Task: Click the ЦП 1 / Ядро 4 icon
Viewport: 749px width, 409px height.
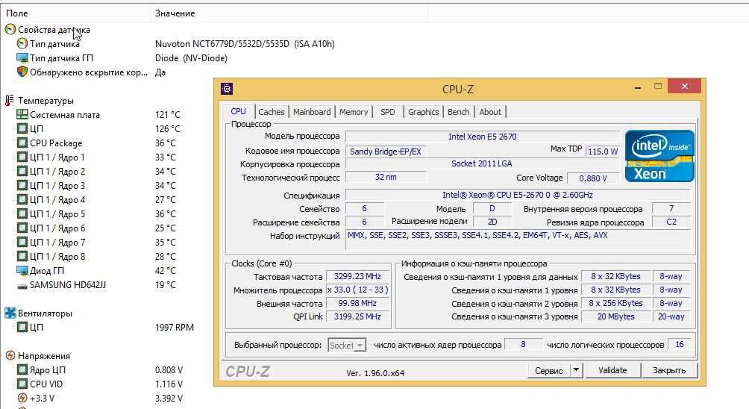Action: 22,199
